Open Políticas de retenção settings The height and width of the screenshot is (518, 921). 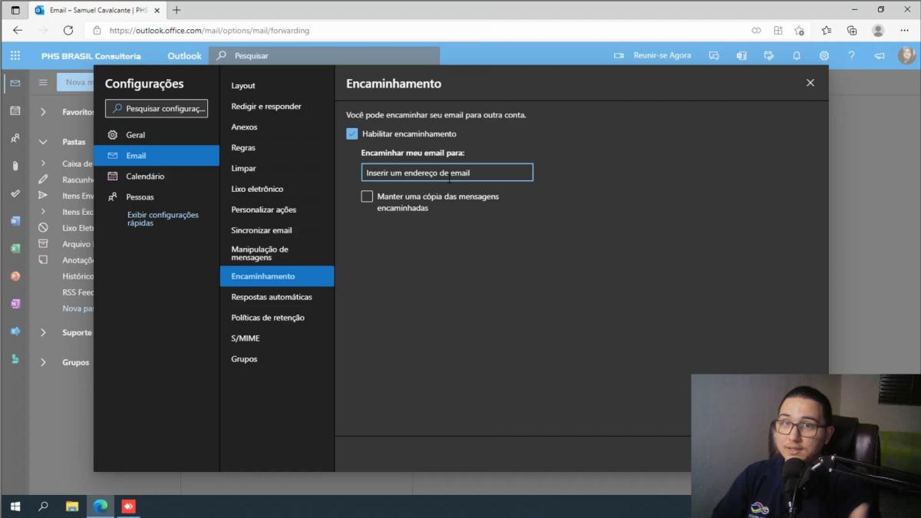tap(277, 318)
